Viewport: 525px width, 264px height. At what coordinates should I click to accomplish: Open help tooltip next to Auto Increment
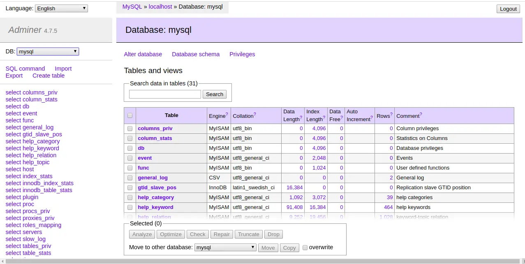pyautogui.click(x=372, y=118)
